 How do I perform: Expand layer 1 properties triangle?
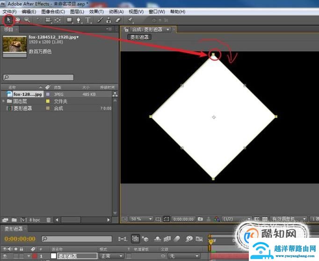point(29,256)
